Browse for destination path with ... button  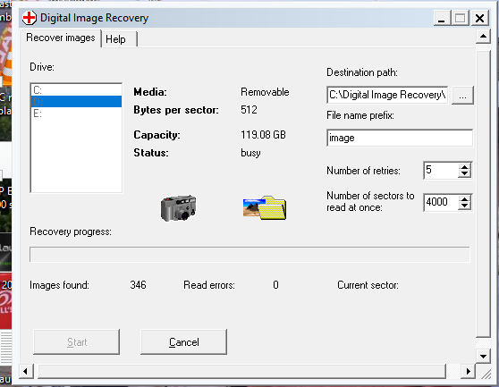462,95
